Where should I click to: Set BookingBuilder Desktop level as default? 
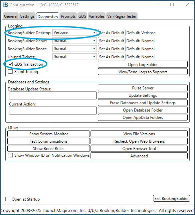click(112, 32)
